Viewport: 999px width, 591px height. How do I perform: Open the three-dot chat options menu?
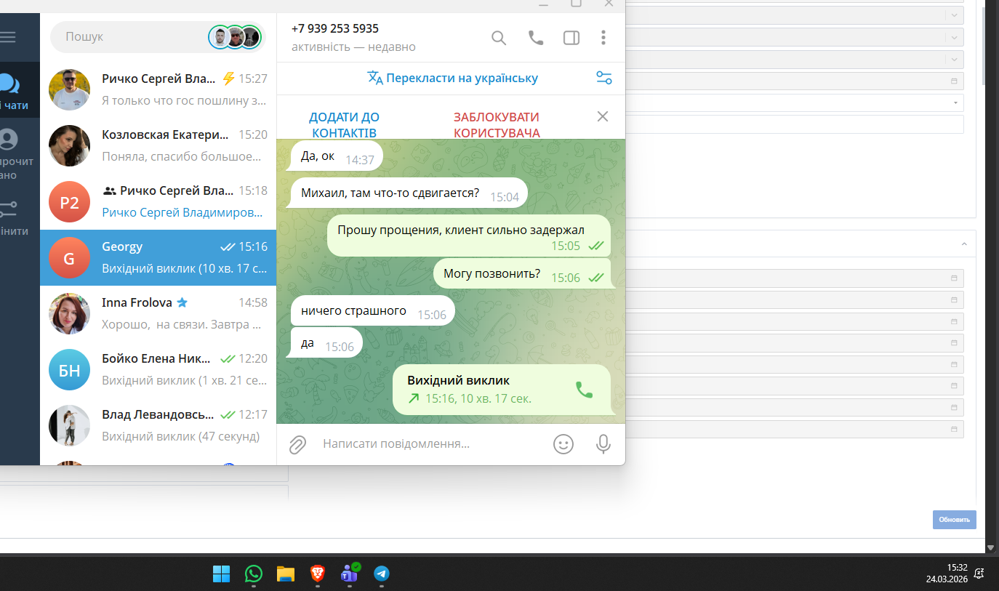point(603,38)
